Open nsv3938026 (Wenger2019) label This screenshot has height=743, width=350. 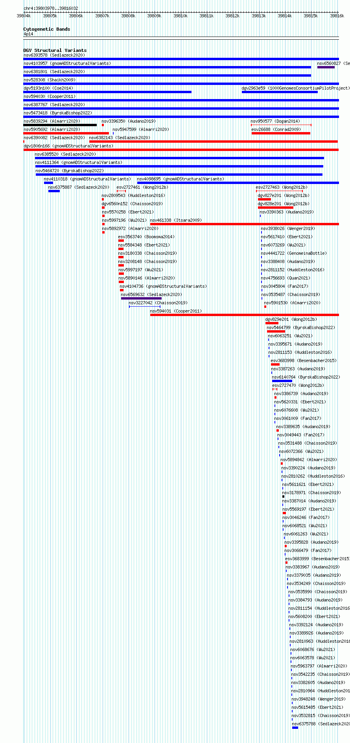(288, 228)
